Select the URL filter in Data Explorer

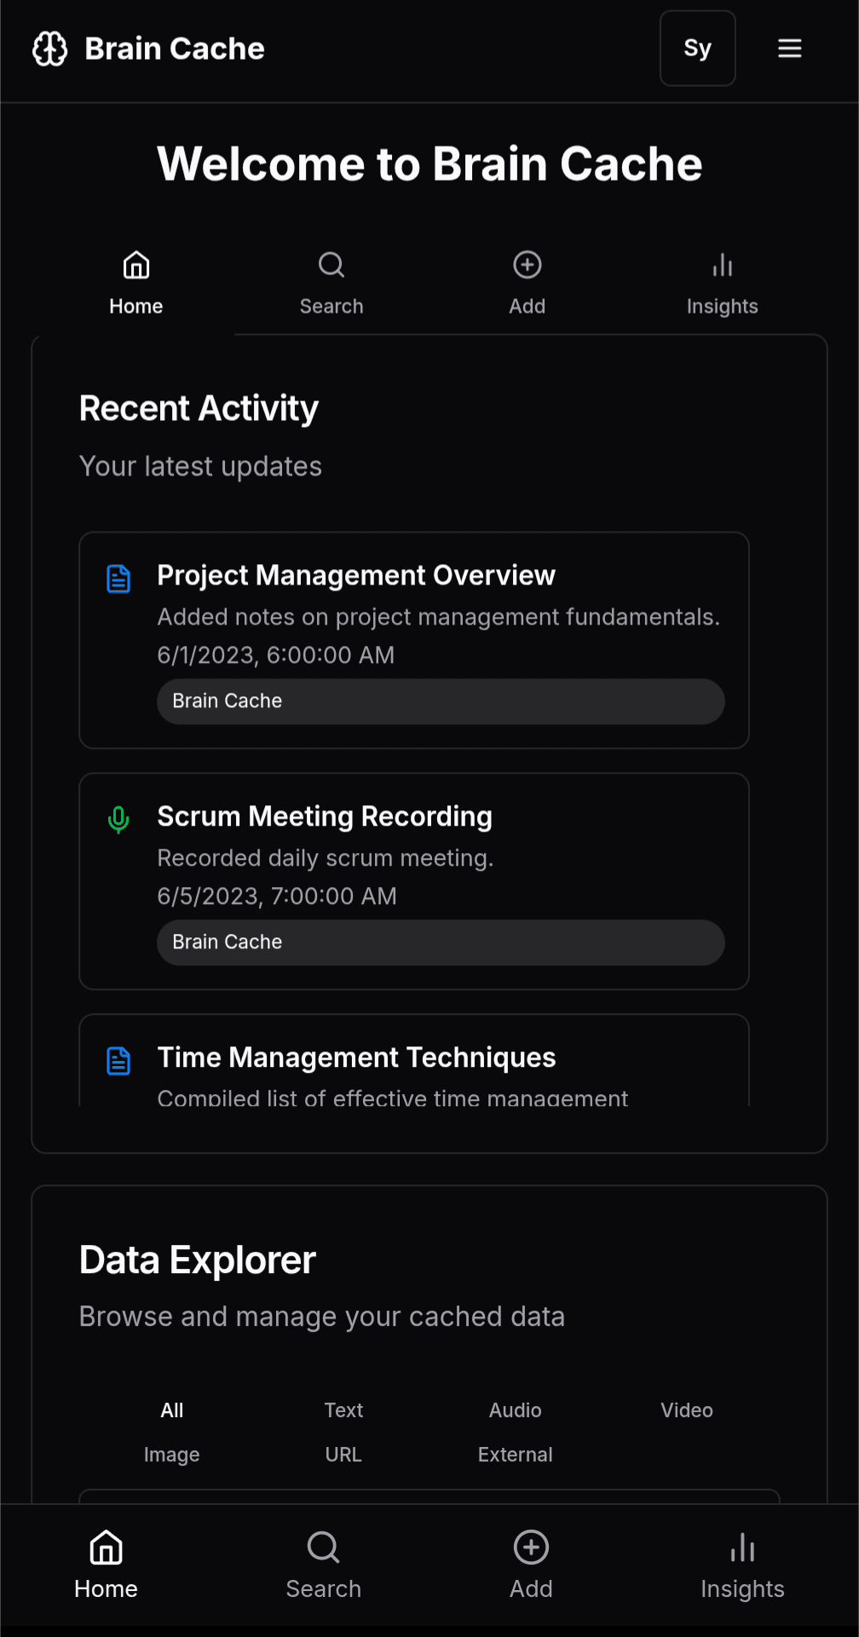pyautogui.click(x=343, y=1455)
